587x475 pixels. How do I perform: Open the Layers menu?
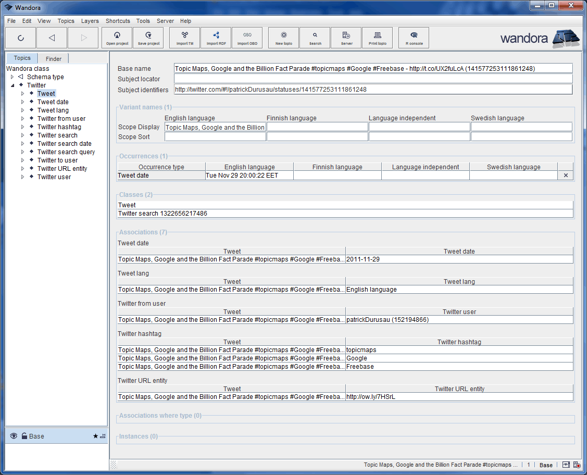tap(90, 21)
